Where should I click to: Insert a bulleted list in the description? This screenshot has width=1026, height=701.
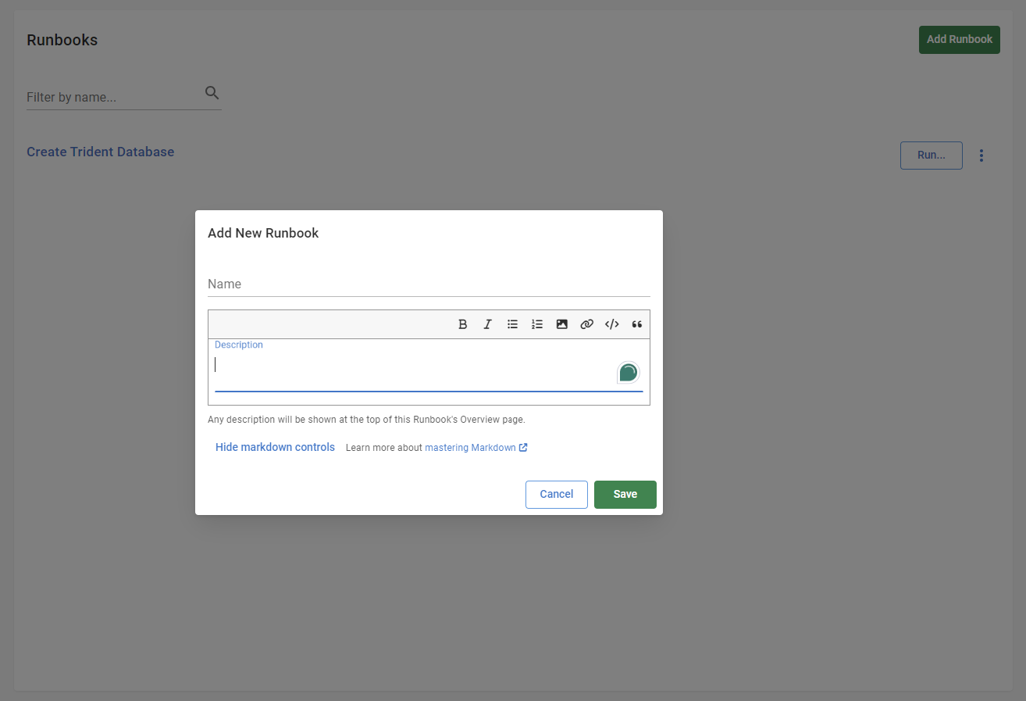512,324
